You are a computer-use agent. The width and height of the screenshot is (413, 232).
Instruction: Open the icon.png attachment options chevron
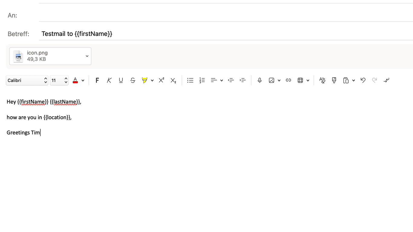click(87, 56)
